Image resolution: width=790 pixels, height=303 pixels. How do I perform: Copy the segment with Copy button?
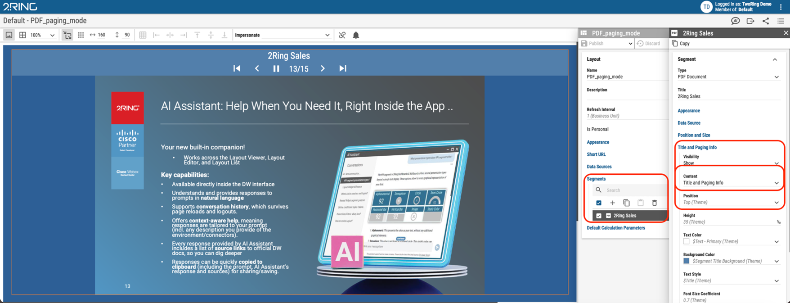point(681,44)
